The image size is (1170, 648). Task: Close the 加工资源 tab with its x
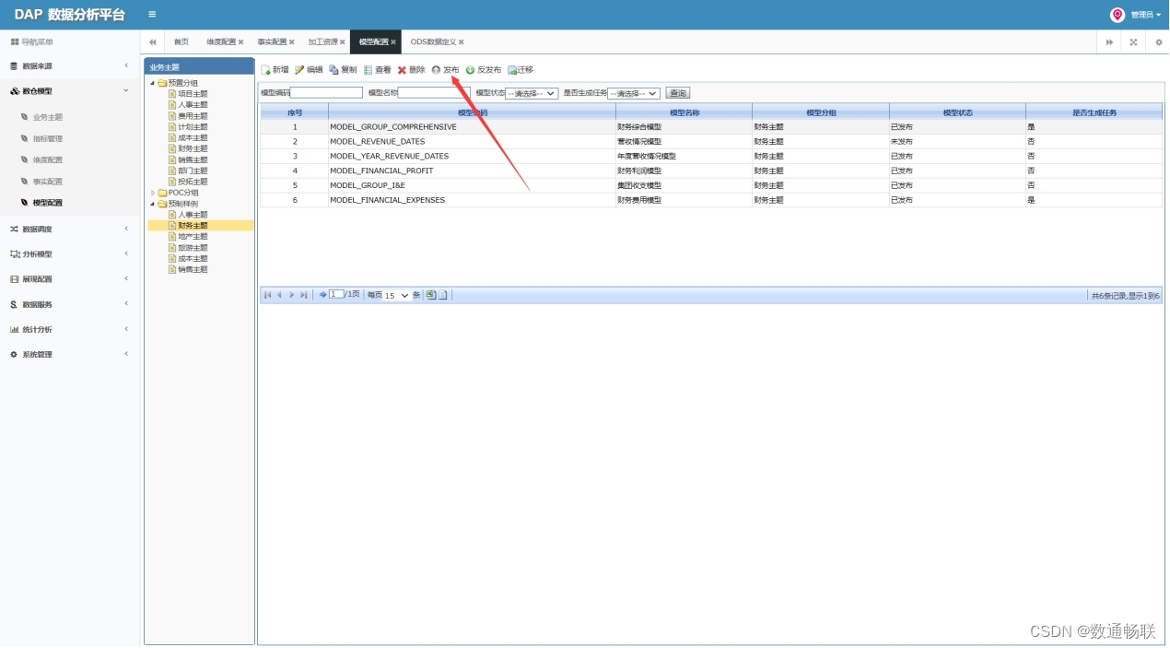tap(343, 42)
